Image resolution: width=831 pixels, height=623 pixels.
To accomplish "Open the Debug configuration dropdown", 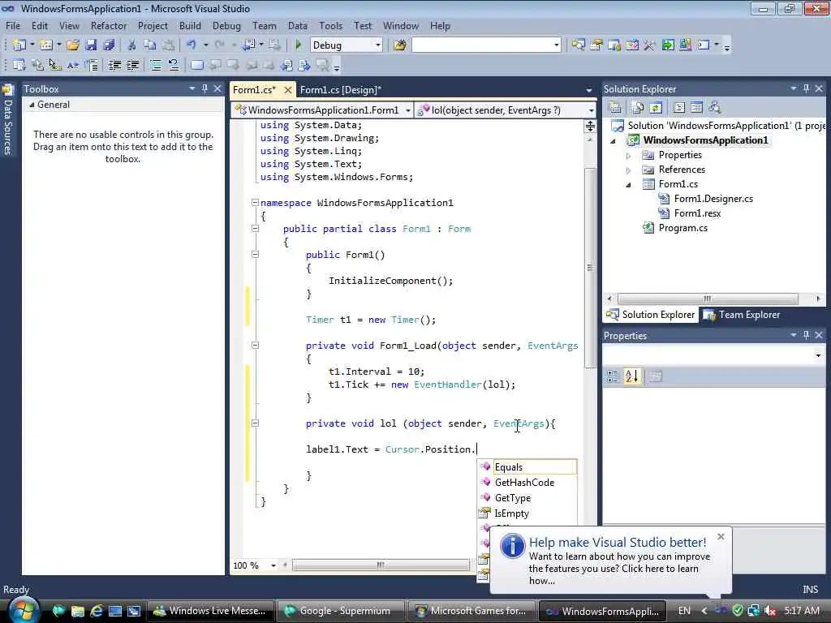I will (378, 45).
